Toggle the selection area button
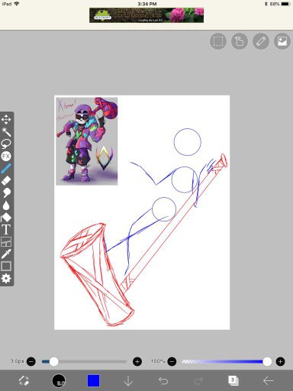The image size is (293, 391). 218,41
